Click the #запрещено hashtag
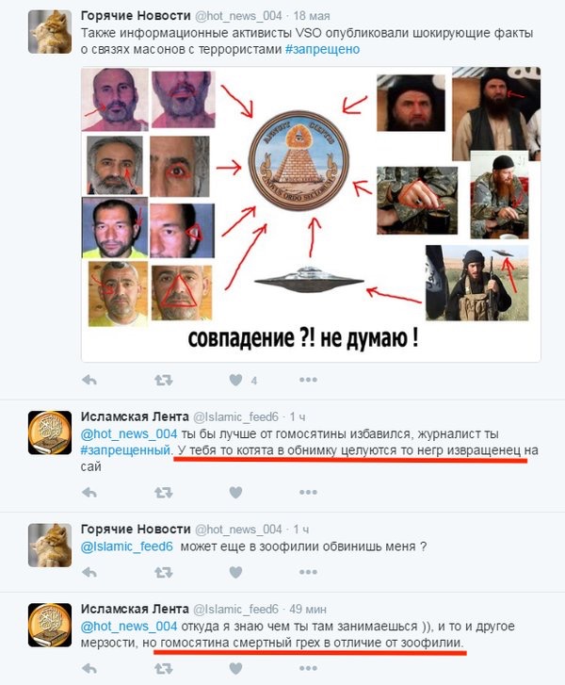 coord(323,49)
